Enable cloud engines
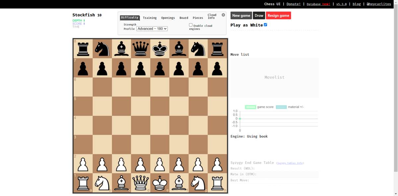The height and width of the screenshot is (196, 398). coord(191,25)
